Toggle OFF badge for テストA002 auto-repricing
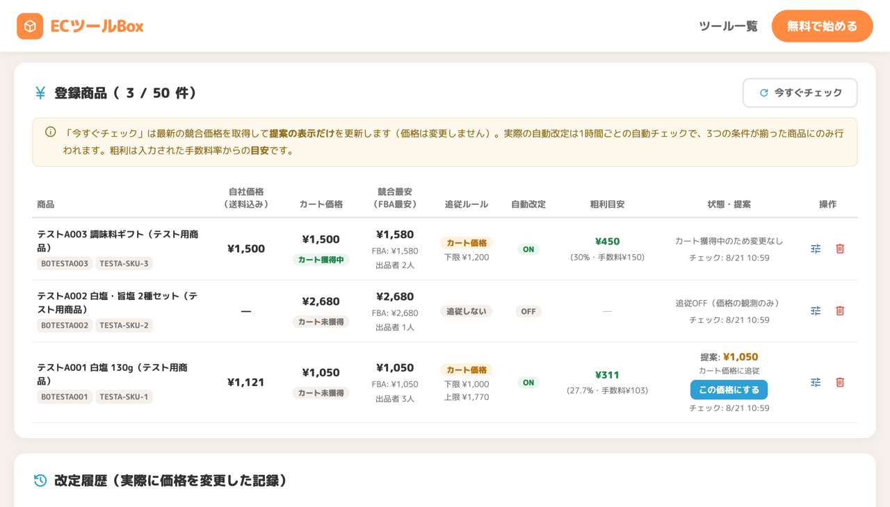 [x=528, y=311]
